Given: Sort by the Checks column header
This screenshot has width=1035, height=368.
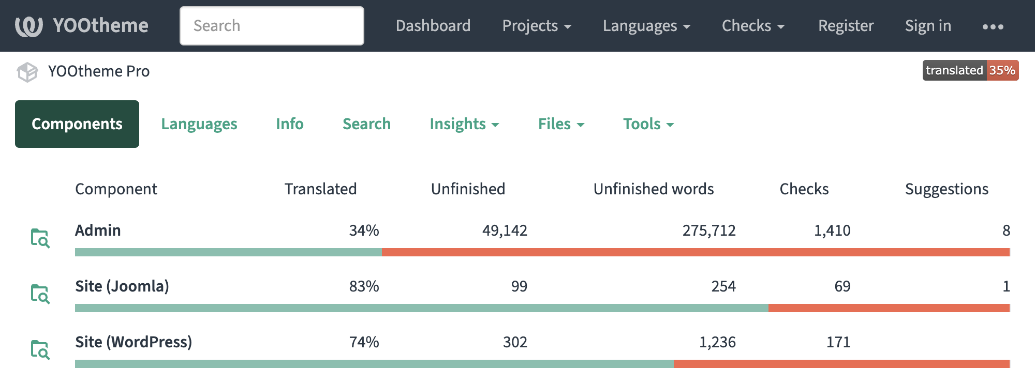Looking at the screenshot, I should [804, 189].
